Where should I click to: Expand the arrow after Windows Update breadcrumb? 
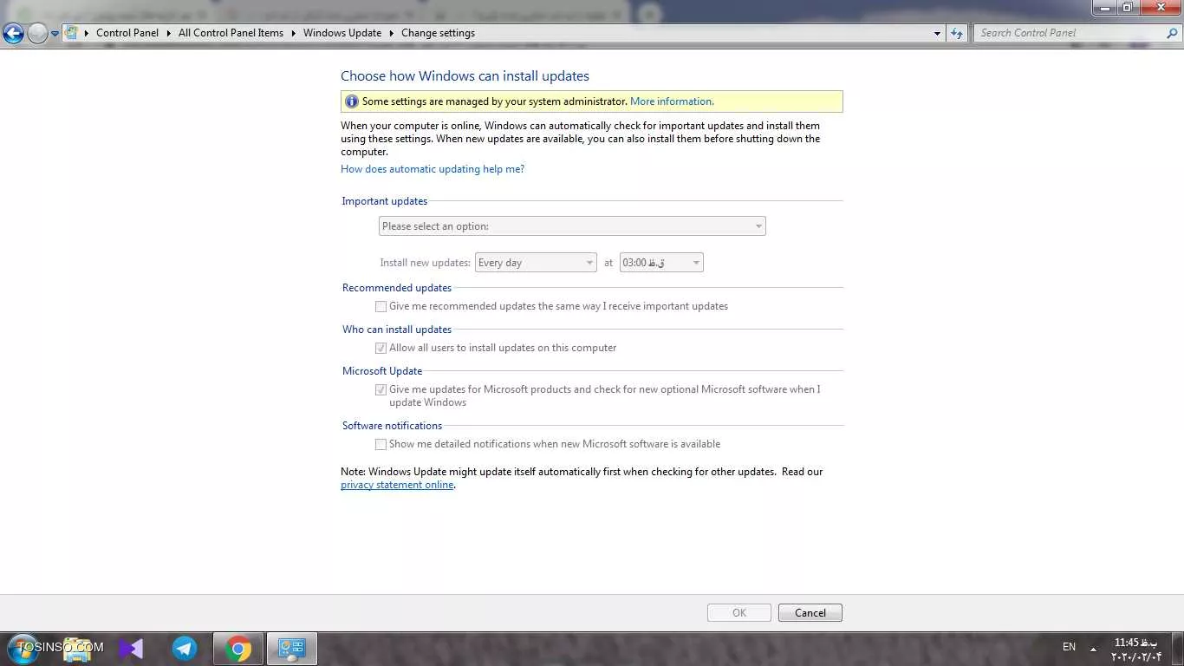tap(391, 33)
